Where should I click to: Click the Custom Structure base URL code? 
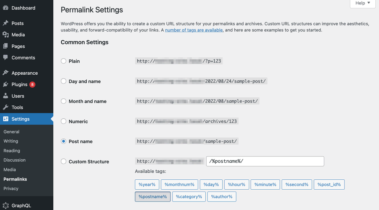coord(170,161)
